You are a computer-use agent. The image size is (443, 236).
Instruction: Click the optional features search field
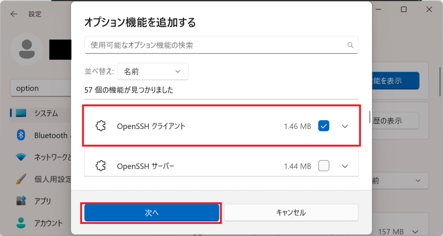217,45
